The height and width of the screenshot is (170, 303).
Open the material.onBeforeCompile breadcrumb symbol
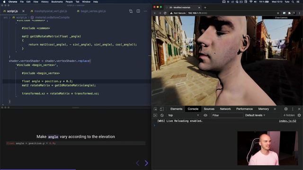[x=50, y=17]
